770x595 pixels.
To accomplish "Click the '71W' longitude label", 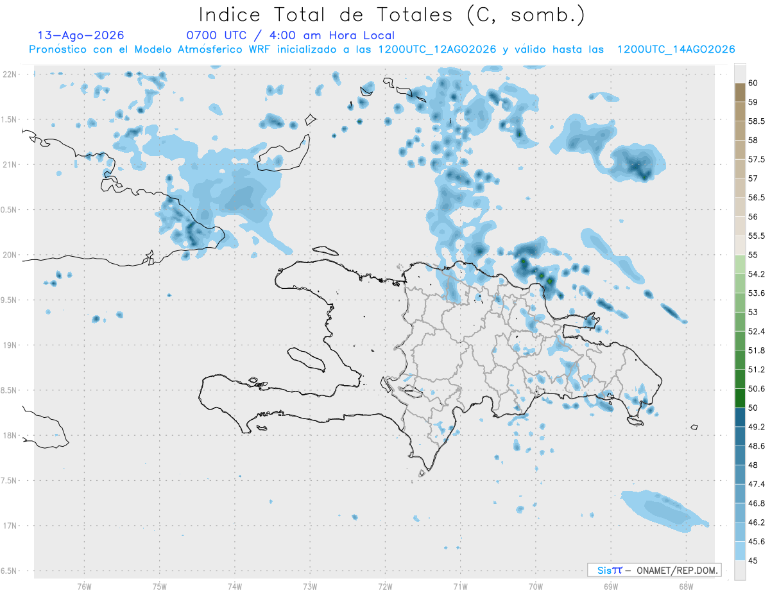I will pyautogui.click(x=460, y=586).
